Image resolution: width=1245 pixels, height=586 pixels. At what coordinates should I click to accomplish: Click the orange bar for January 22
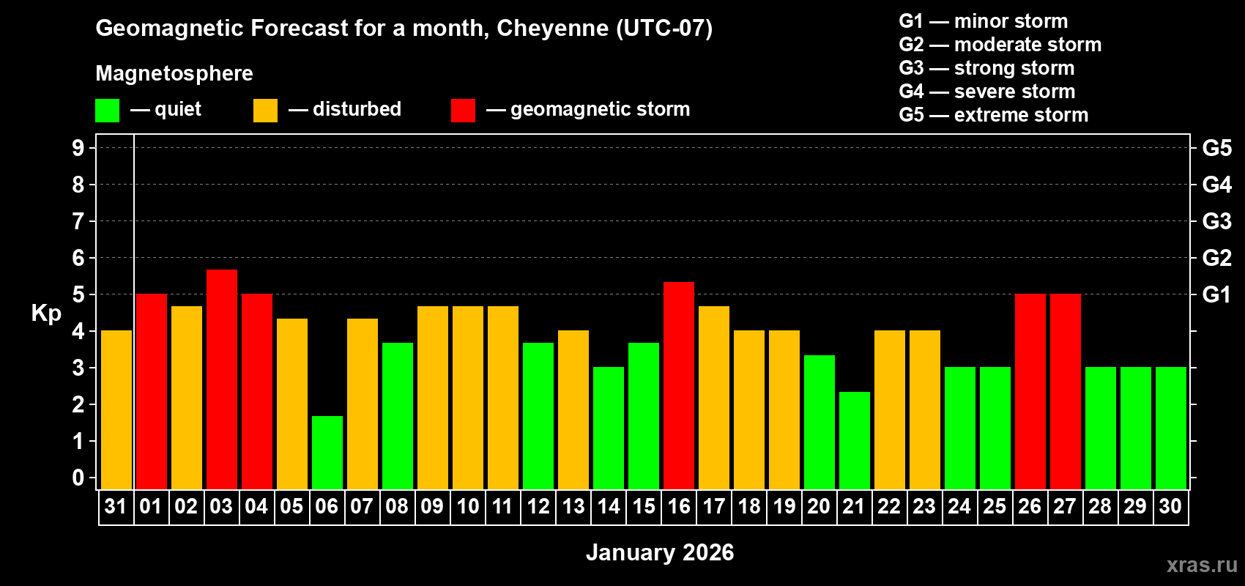890,409
